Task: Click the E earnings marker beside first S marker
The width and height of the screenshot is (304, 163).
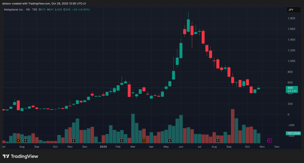Action: (x=26, y=141)
